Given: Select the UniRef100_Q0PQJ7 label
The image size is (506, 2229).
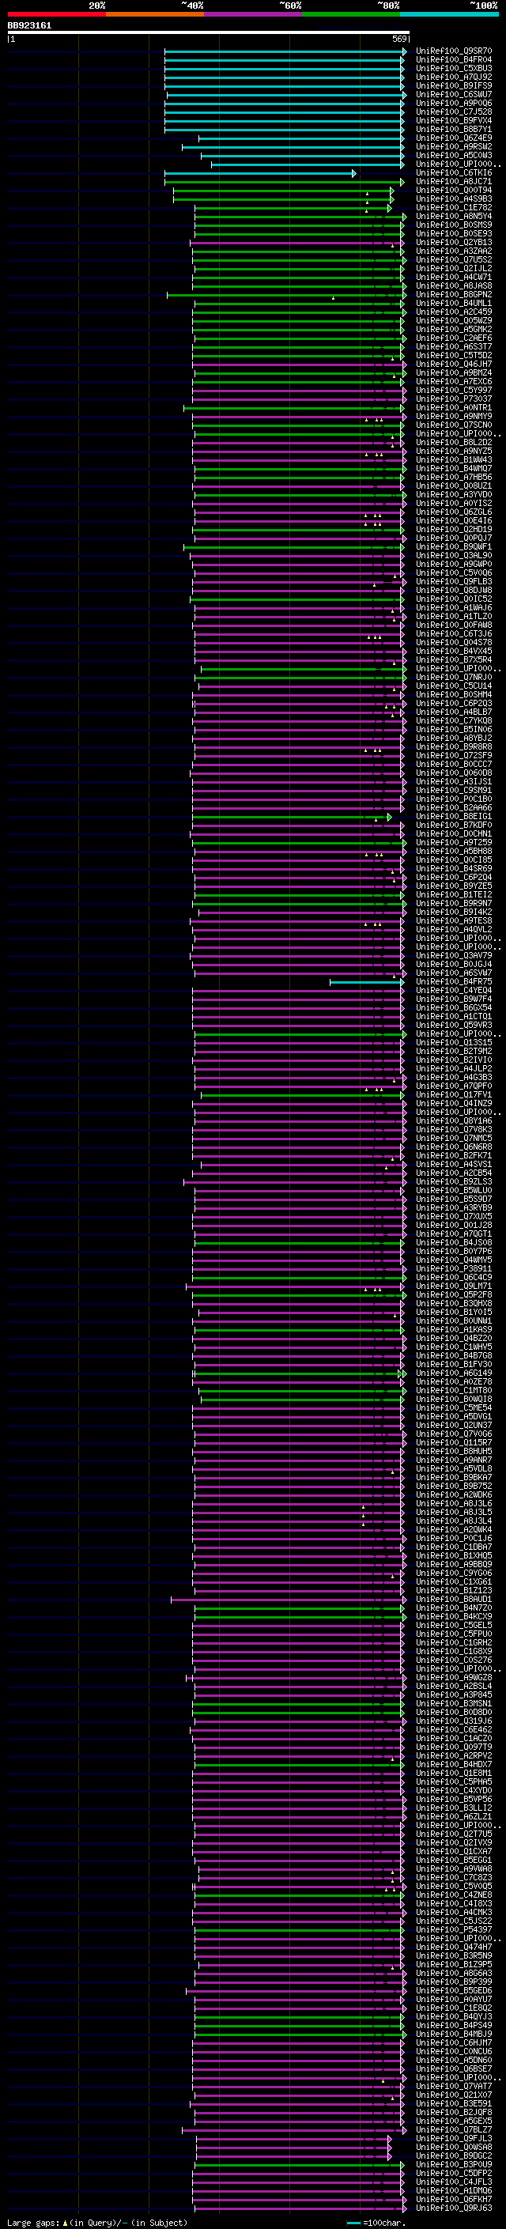Looking at the screenshot, I should click(x=454, y=538).
